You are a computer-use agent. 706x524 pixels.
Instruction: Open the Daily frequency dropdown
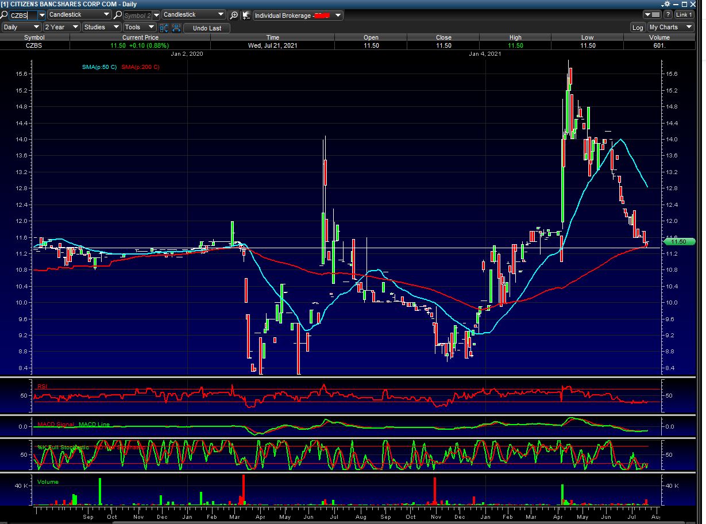[22, 27]
